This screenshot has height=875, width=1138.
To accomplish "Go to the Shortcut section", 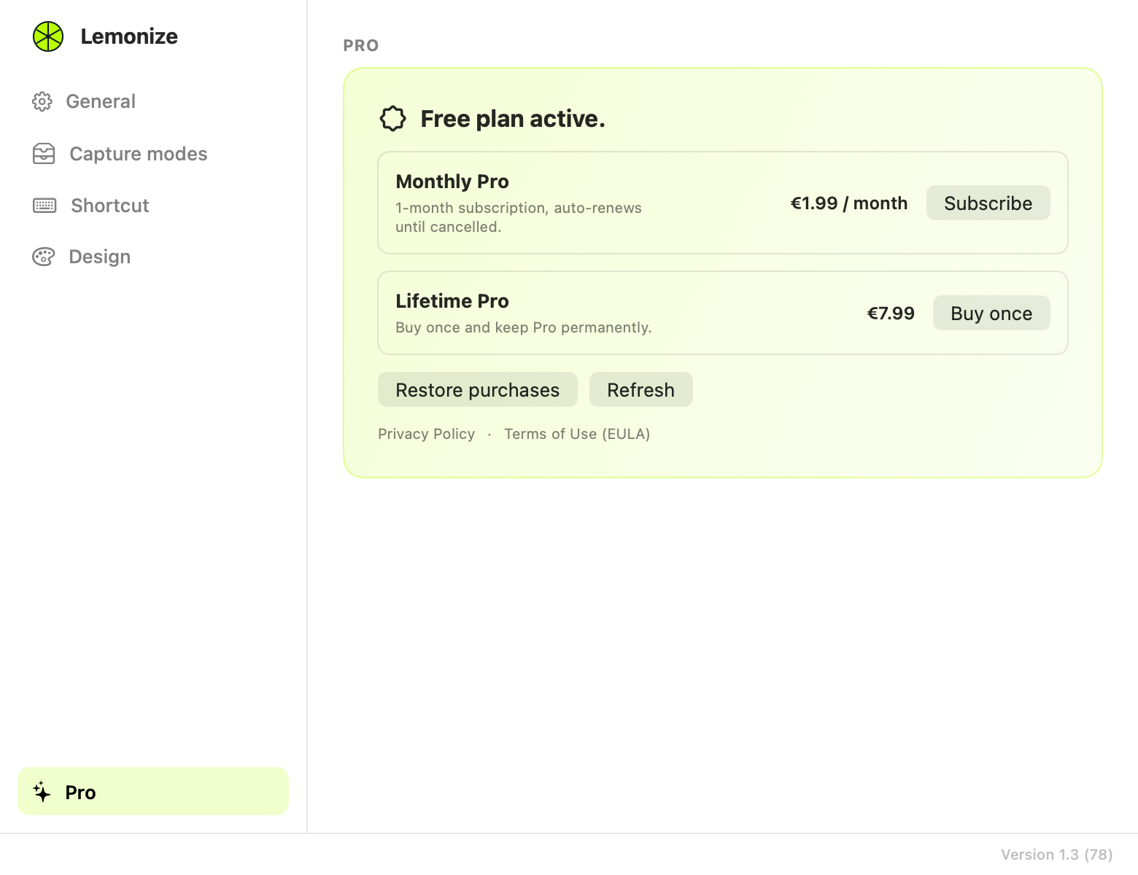I will [153, 206].
